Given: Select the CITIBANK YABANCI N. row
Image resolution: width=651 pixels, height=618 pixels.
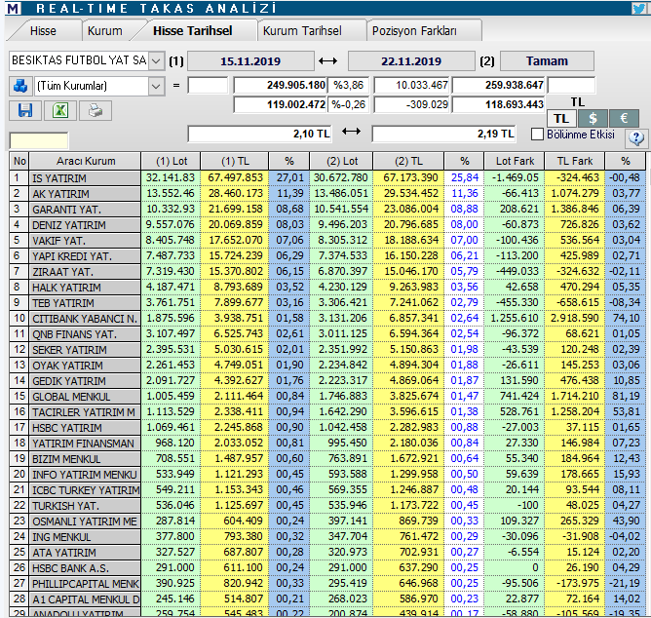Looking at the screenshot, I should pyautogui.click(x=327, y=319).
